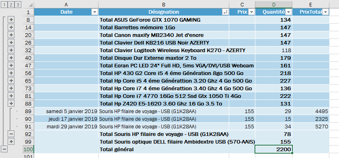Show outline level 2 subtotals

coord(11,4)
